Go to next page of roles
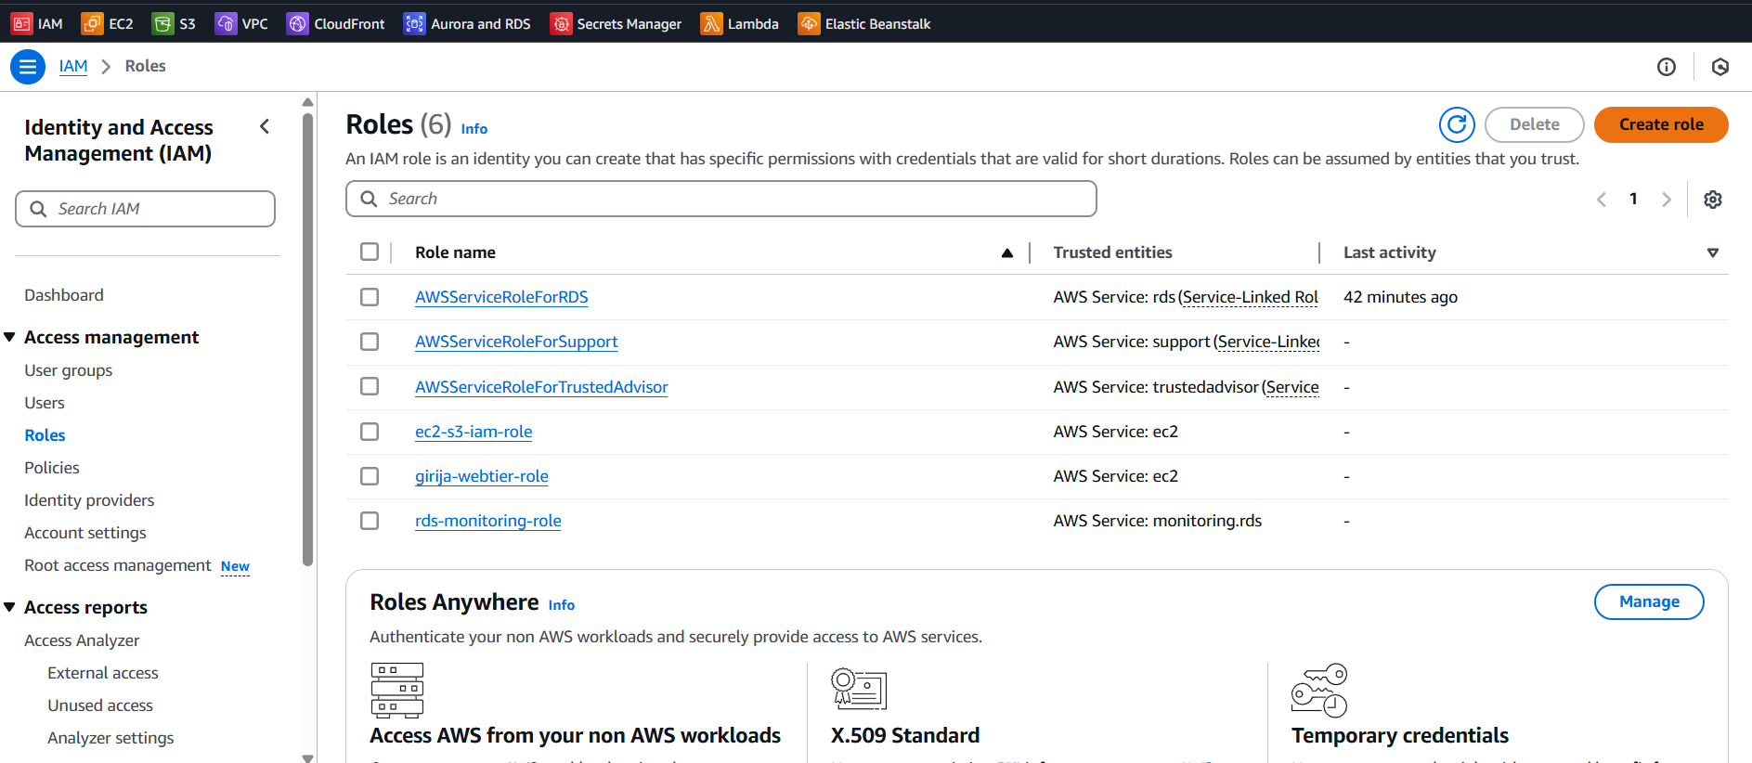The height and width of the screenshot is (763, 1752). 1667,199
